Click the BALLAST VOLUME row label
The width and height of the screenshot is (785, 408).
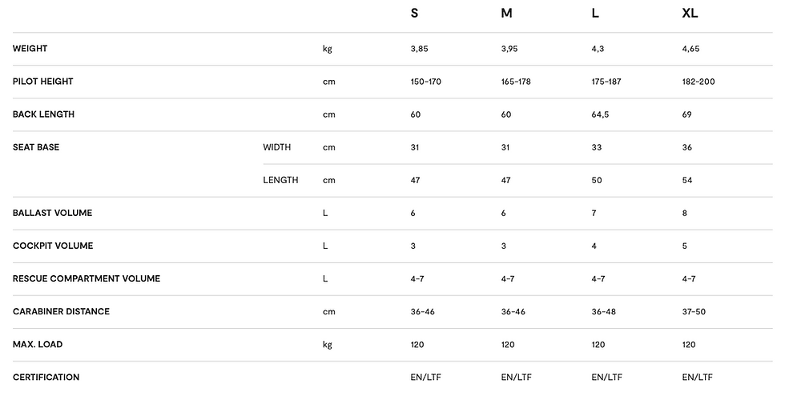coord(52,213)
